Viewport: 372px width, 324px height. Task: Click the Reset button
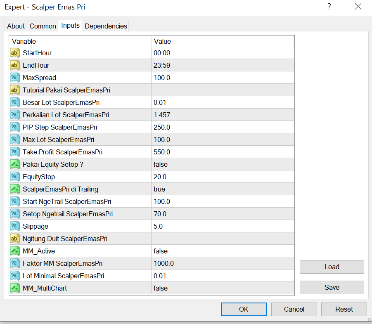pos(344,309)
